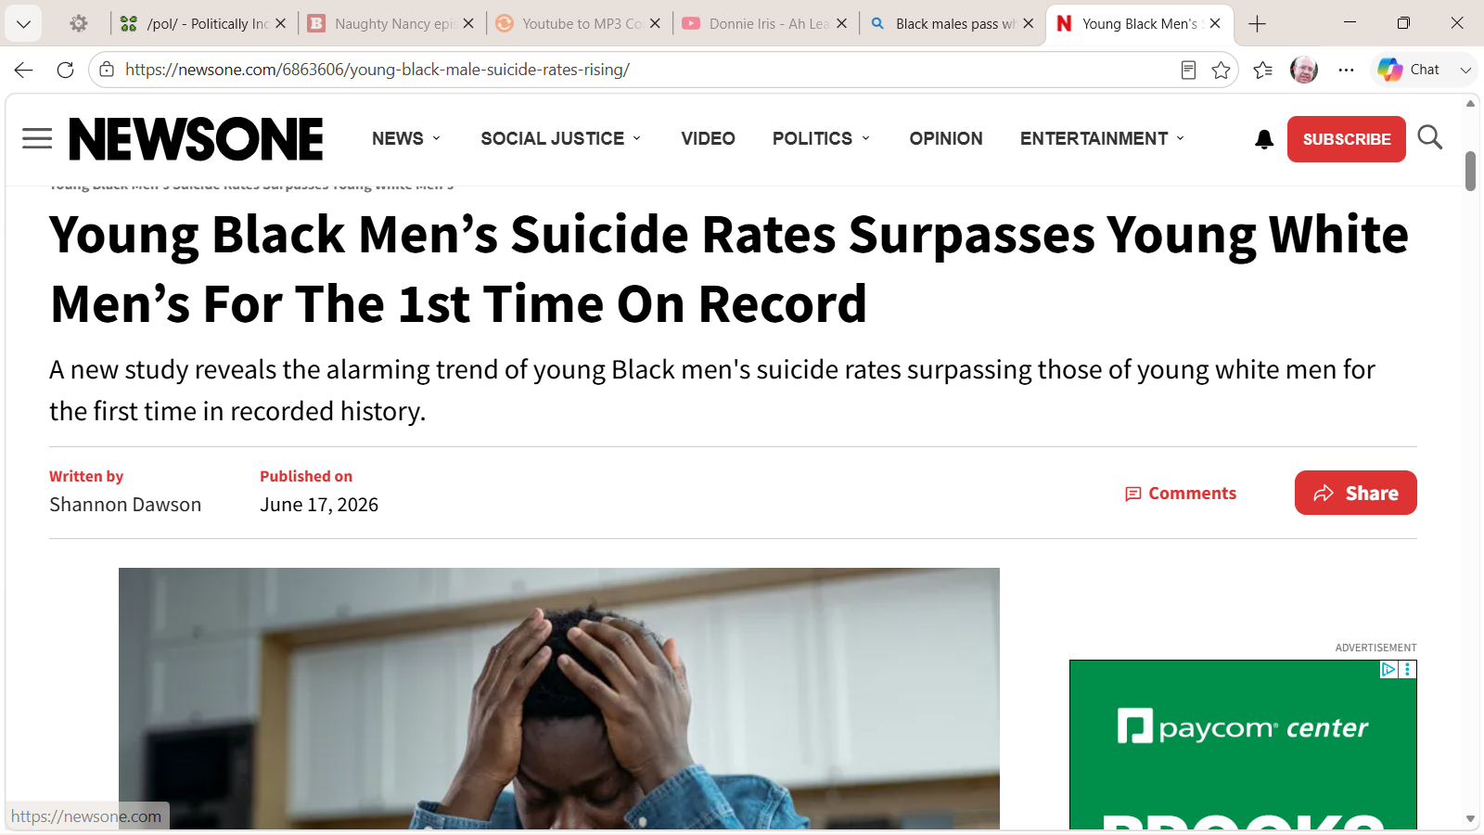Open Copilot Chat
1484x835 pixels.
point(1409,70)
